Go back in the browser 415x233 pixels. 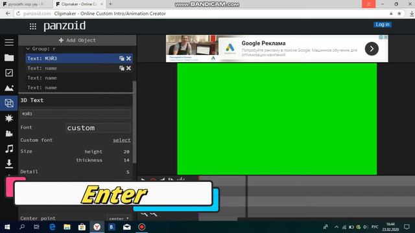[8, 14]
